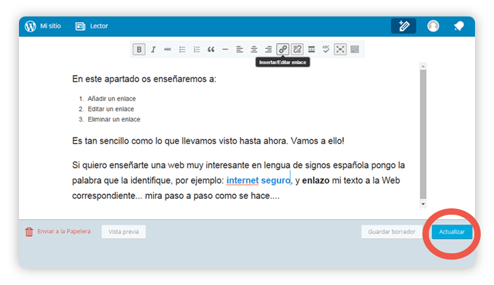
Task: Apply Italic formatting
Action: tap(153, 49)
